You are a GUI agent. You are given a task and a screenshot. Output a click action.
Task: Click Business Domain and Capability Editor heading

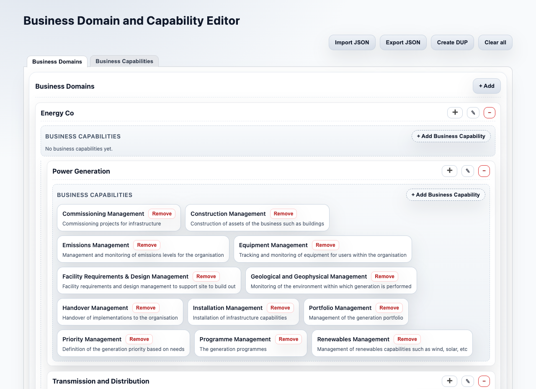[131, 20]
